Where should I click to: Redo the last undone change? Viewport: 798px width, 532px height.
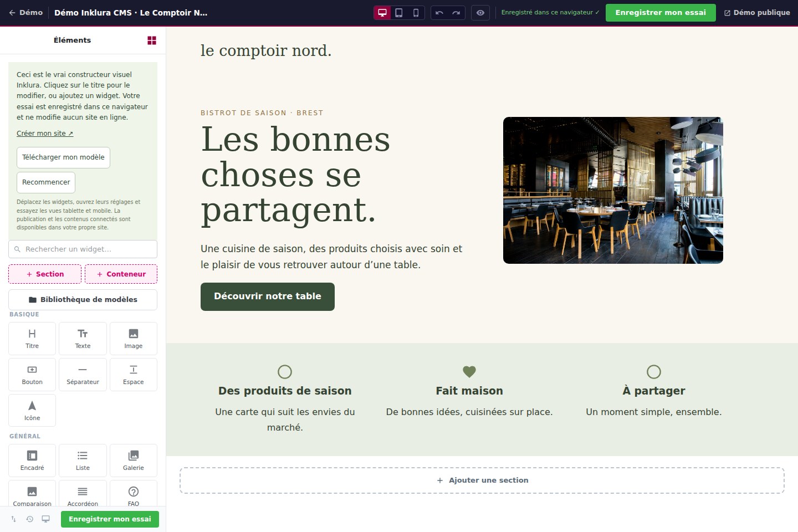(x=456, y=13)
